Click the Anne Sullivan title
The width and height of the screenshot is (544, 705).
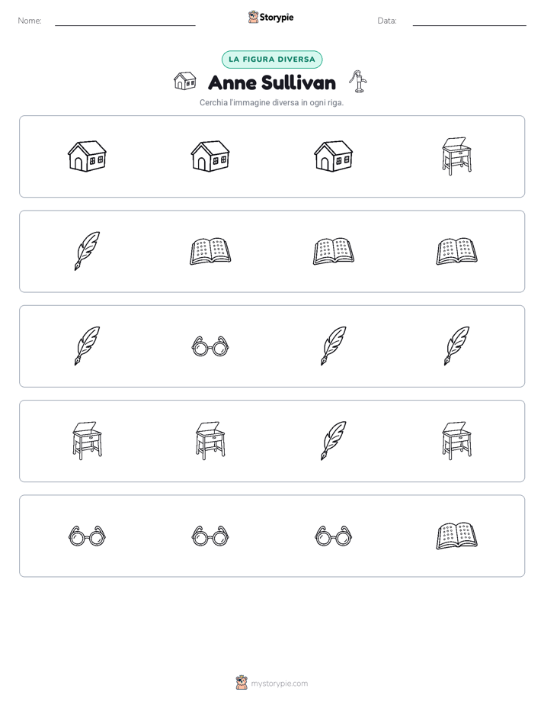coord(272,82)
